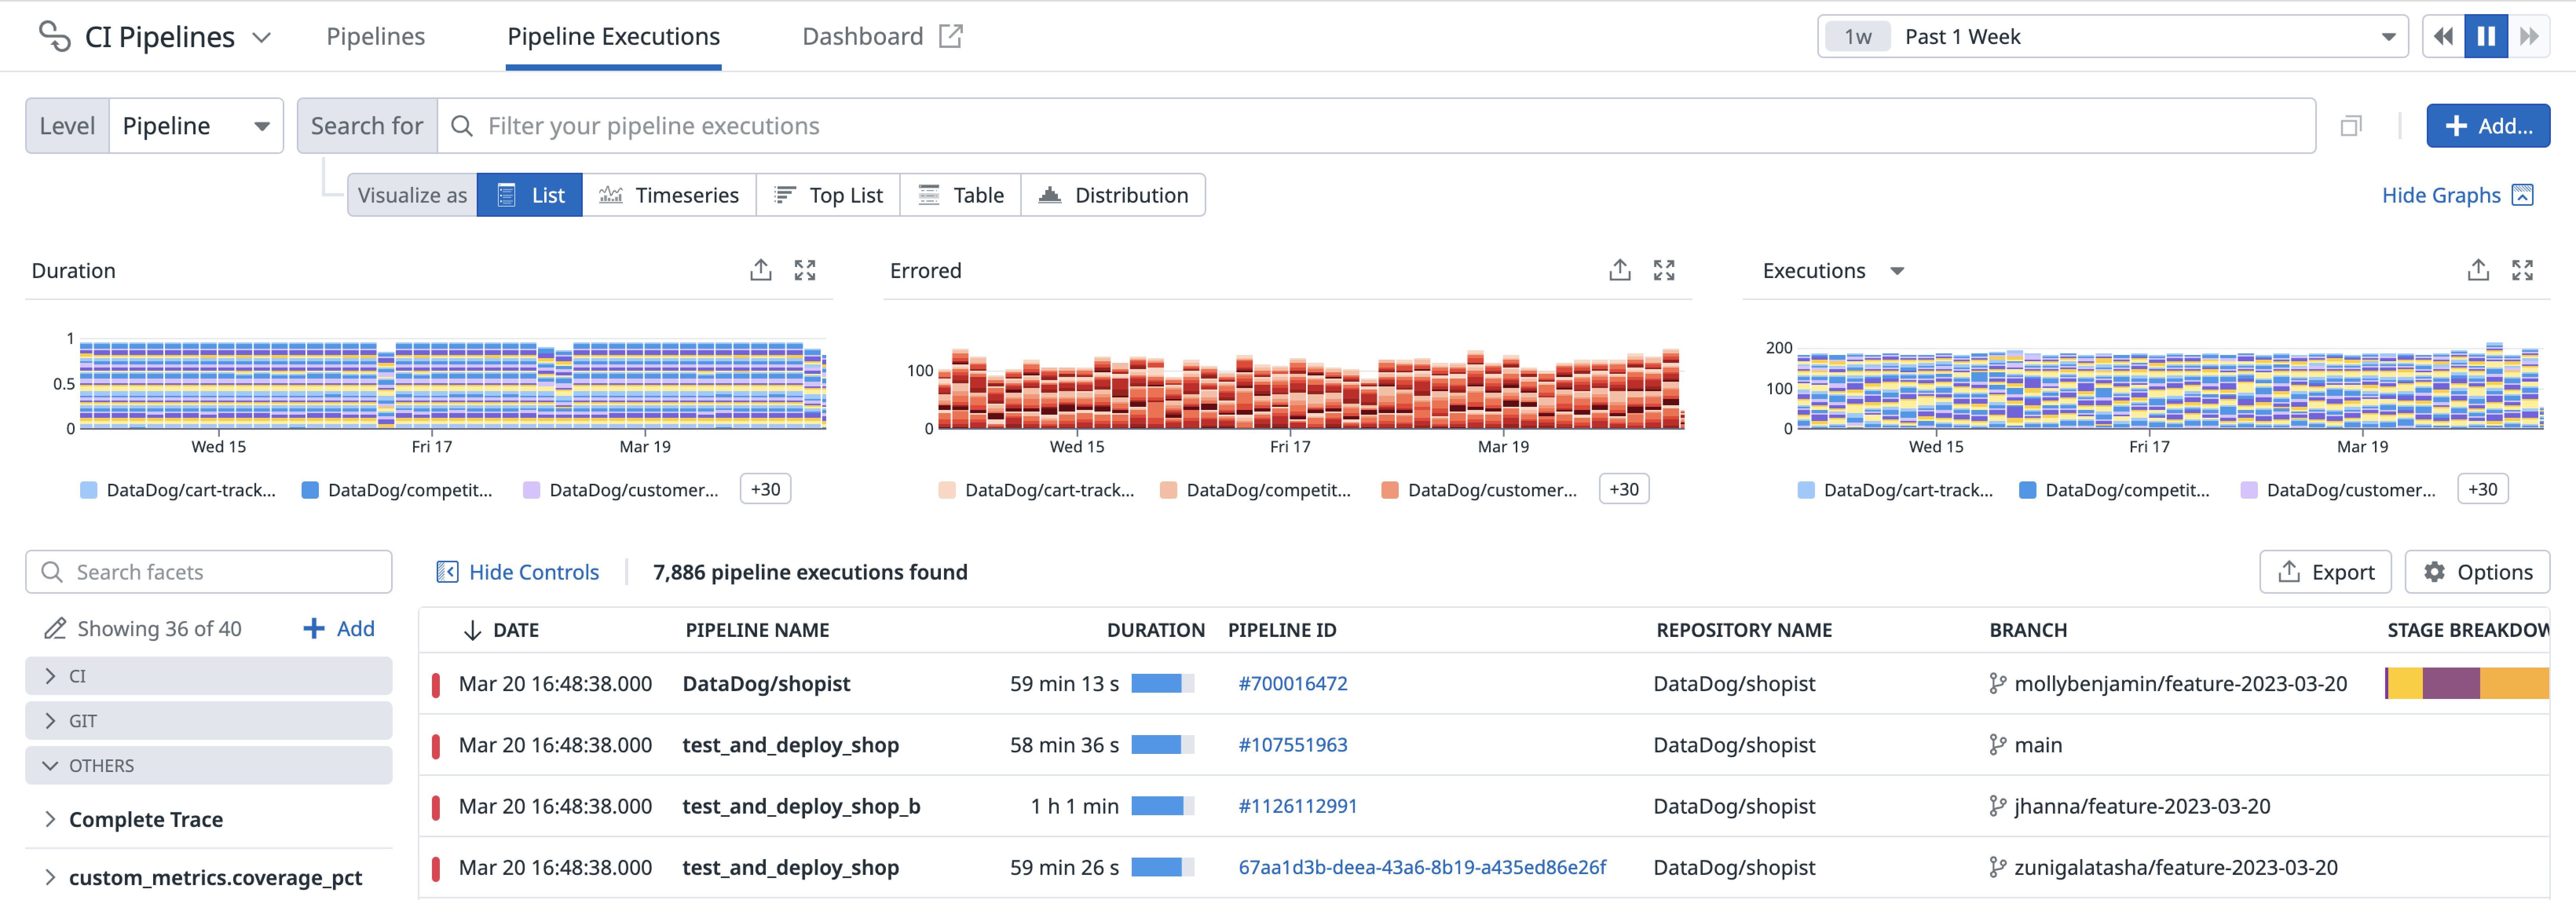Image resolution: width=2576 pixels, height=900 pixels.
Task: Focus the Search facets field
Action: 209,572
